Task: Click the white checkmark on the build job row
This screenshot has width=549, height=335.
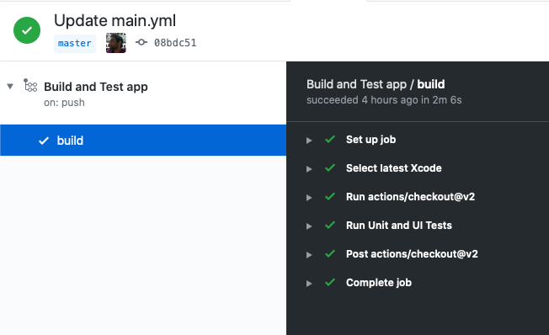Action: pos(44,141)
